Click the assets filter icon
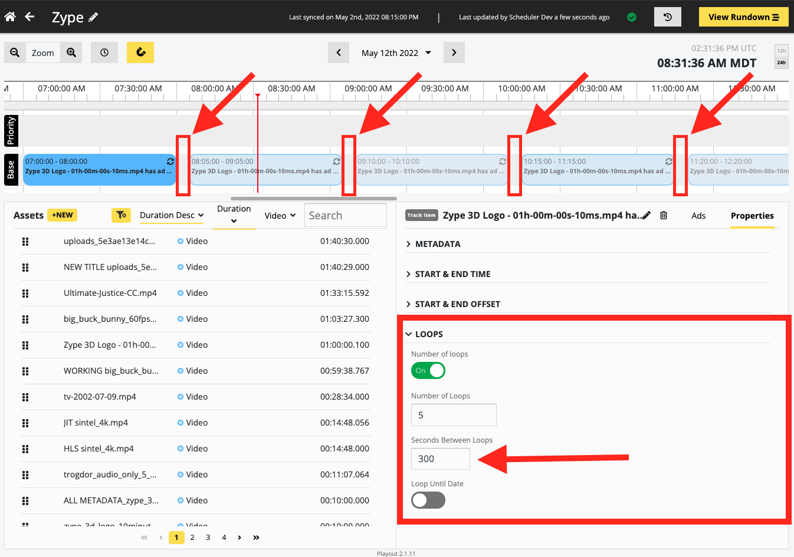 [x=121, y=215]
